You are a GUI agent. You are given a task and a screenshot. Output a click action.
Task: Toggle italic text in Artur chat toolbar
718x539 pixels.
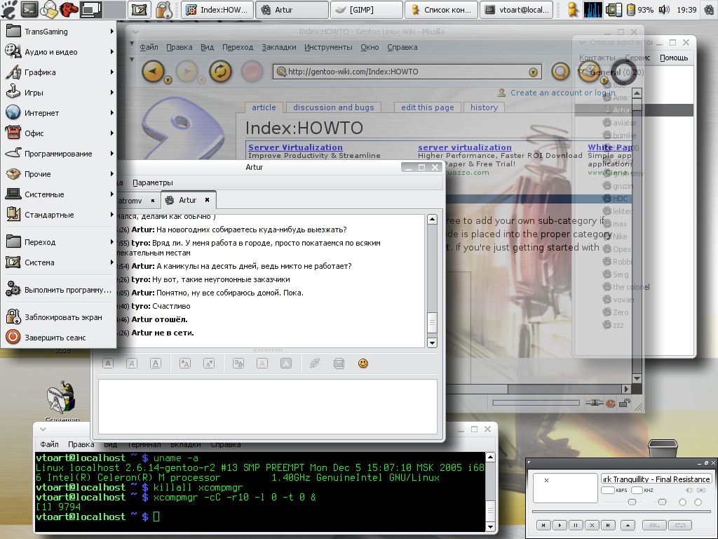pyautogui.click(x=132, y=364)
